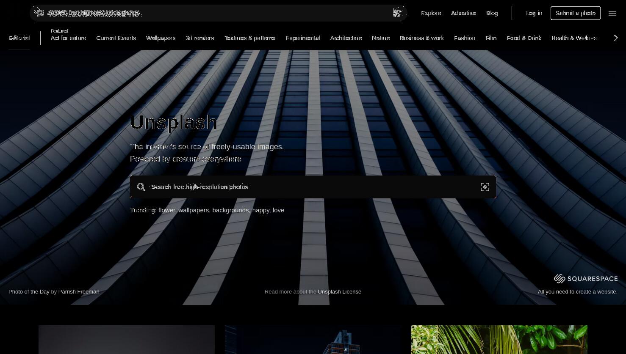Open Health & Wellness topic
626x354 pixels.
click(574, 38)
